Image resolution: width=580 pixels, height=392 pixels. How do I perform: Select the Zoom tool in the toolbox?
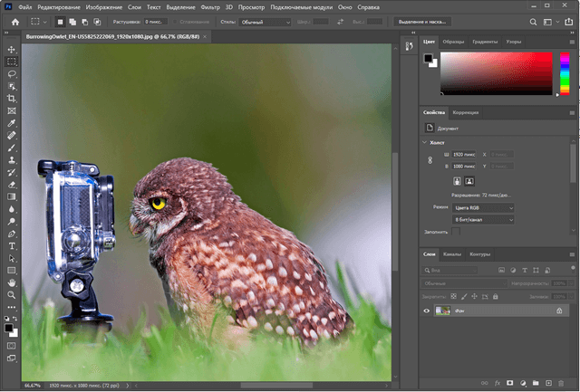point(12,295)
